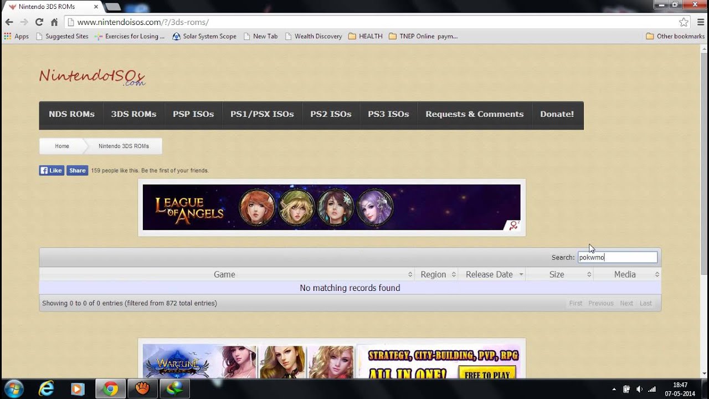This screenshot has width=709, height=399.
Task: Show hidden system tray icons
Action: [614, 389]
